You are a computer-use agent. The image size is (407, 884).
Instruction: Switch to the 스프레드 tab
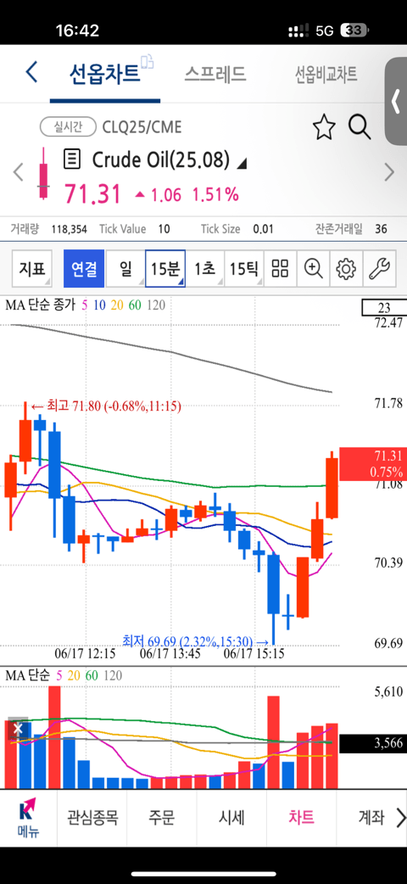point(215,73)
